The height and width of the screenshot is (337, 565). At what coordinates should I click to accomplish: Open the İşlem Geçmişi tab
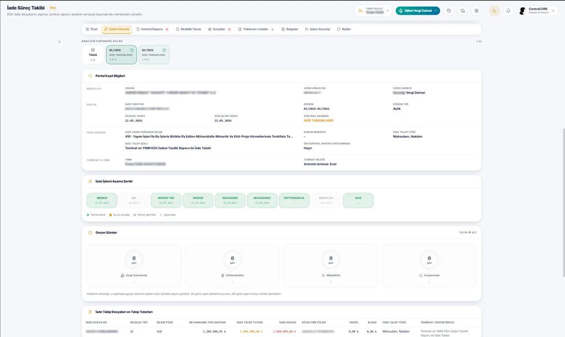(318, 29)
